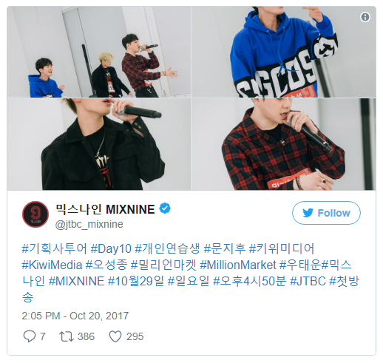Click the Twitter bird in Follow button
This screenshot has width=383, height=363.
pyautogui.click(x=308, y=213)
